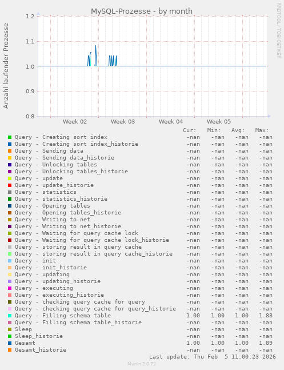Click the 1.88 Max value for Filling schema table

(x=266, y=316)
